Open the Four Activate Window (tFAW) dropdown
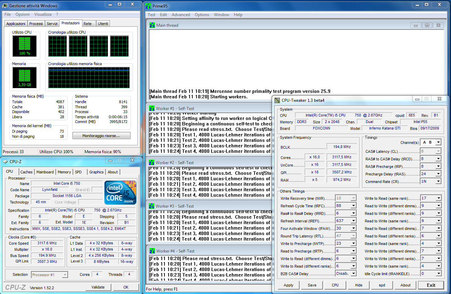This screenshot has height=294, width=451. tap(353, 228)
